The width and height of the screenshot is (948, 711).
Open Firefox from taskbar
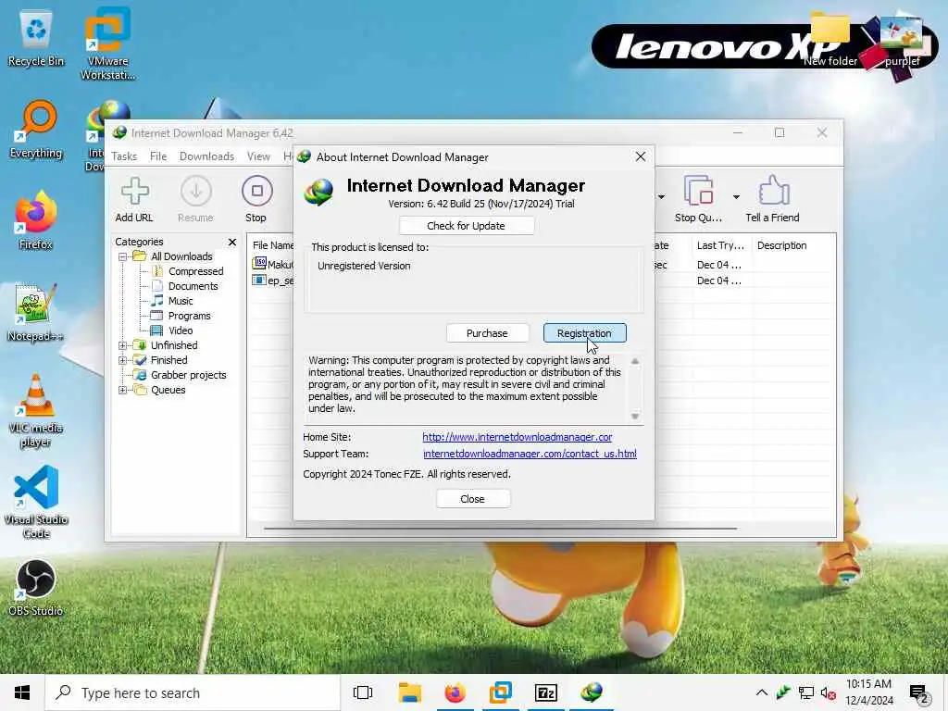[x=455, y=692]
